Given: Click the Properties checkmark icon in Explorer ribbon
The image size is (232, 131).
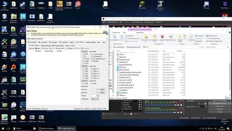Looking at the screenshot, I should coord(191,37).
